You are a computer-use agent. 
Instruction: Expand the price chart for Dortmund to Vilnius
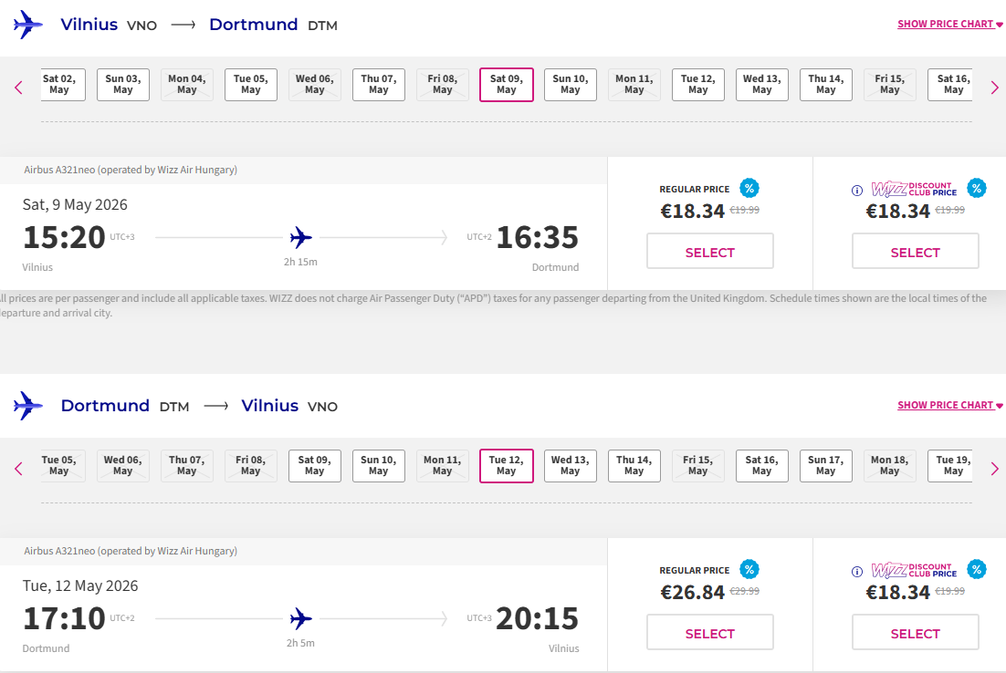949,406
